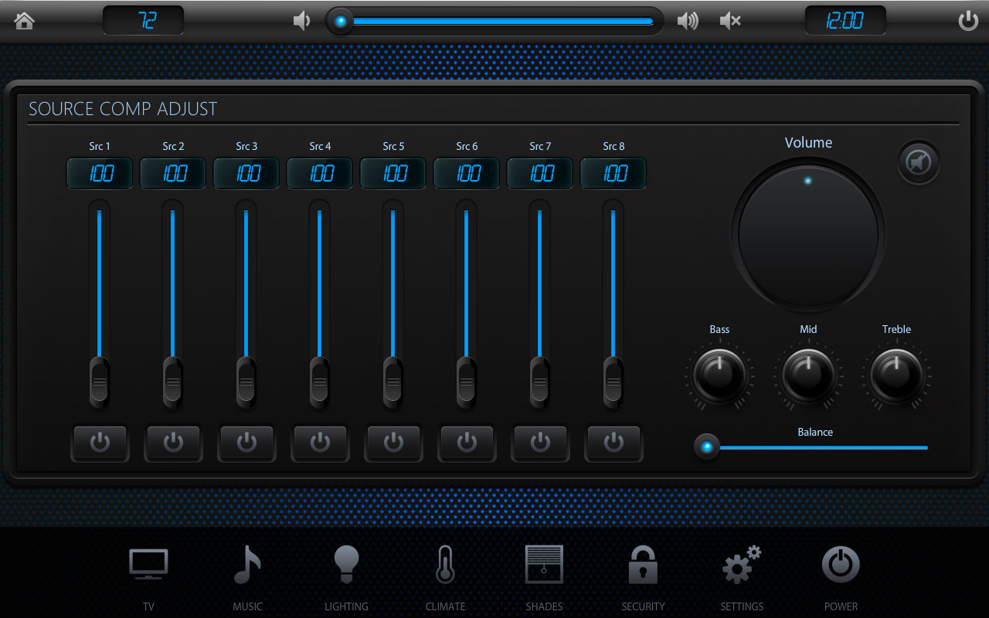Image resolution: width=989 pixels, height=618 pixels.
Task: Open the Security lock icon
Action: coord(643,565)
